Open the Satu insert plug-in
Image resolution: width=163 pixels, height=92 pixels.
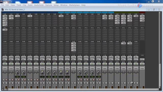click(x=11, y=16)
